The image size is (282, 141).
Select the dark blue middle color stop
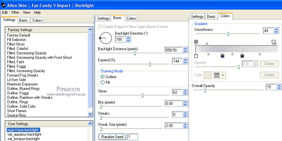pyautogui.click(x=222, y=55)
